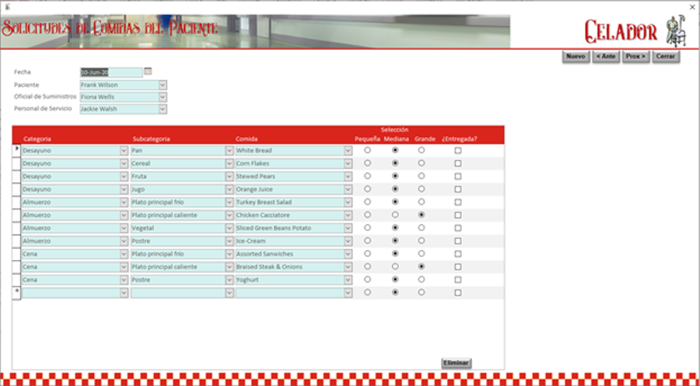Select Grande size for Assorted Sanwiches
700x386 pixels.
click(x=421, y=254)
